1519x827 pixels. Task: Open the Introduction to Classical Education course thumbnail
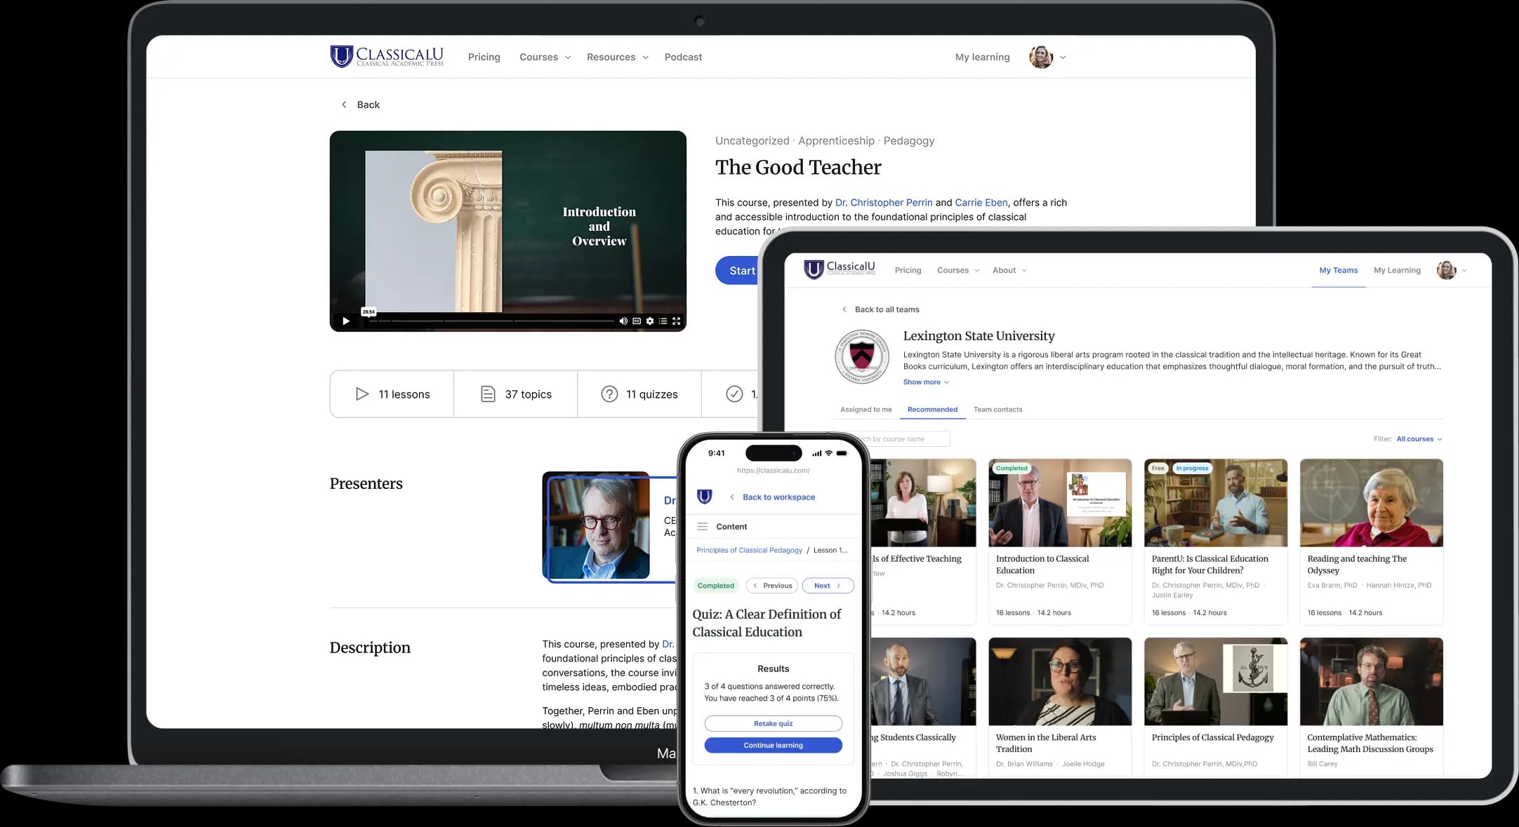[x=1060, y=503]
